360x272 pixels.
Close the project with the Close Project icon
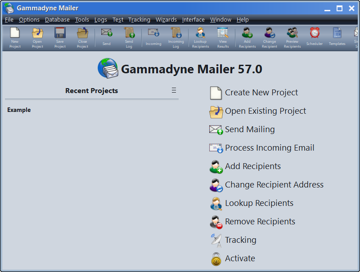(x=82, y=38)
